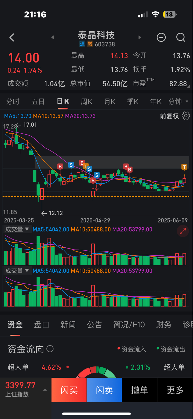This screenshot has height=419, width=193.
Task: Select the 资金 info tab
Action: 15,324
